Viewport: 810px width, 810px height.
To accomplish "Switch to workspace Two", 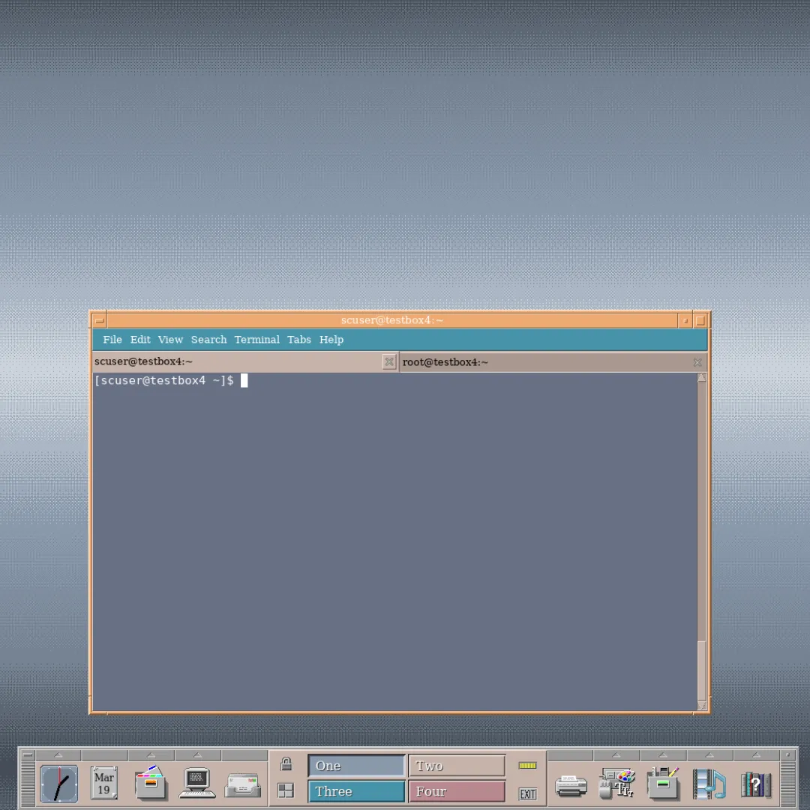I will pyautogui.click(x=456, y=765).
